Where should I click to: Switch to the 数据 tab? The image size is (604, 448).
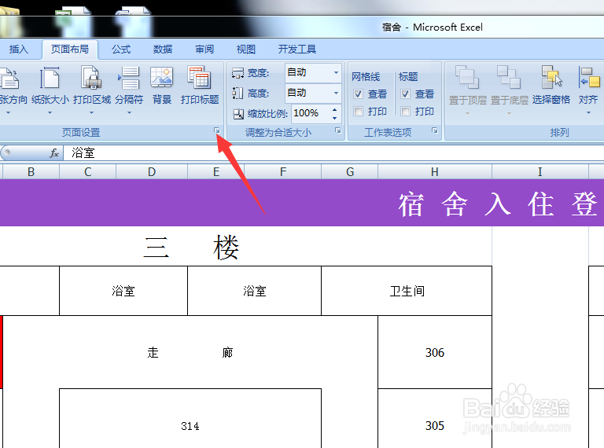163,50
